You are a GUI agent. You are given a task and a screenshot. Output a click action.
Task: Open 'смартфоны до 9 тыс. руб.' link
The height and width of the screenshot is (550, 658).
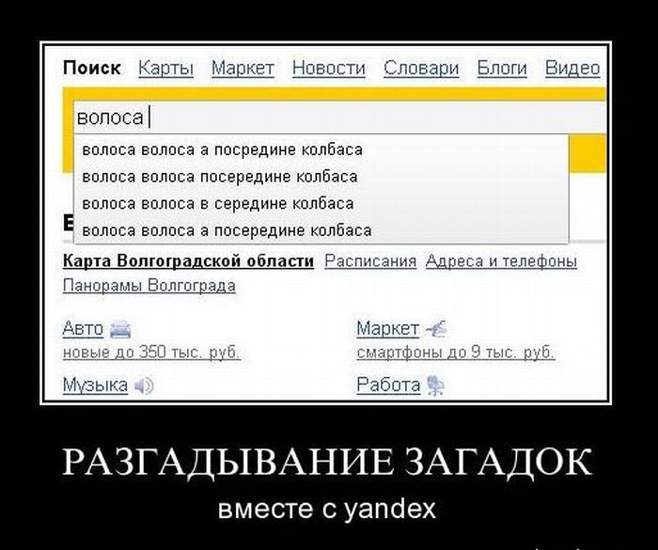pos(456,352)
